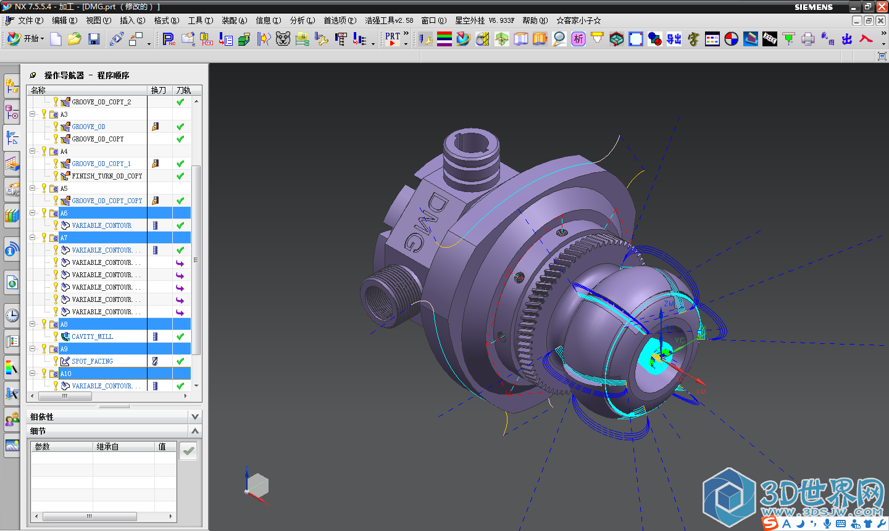The height and width of the screenshot is (531, 889).
Task: Toggle lightbulb of group A3
Action: [44, 114]
